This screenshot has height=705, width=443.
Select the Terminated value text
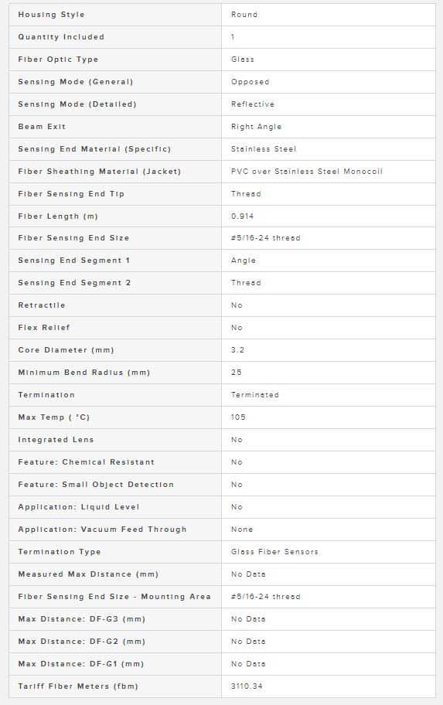pos(255,395)
